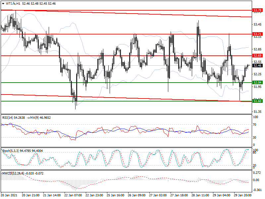
Task: Click the 51.95 price scale value
Action: coord(257,87)
